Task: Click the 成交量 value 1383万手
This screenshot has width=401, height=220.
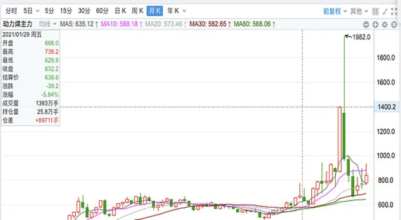Action: (47, 103)
